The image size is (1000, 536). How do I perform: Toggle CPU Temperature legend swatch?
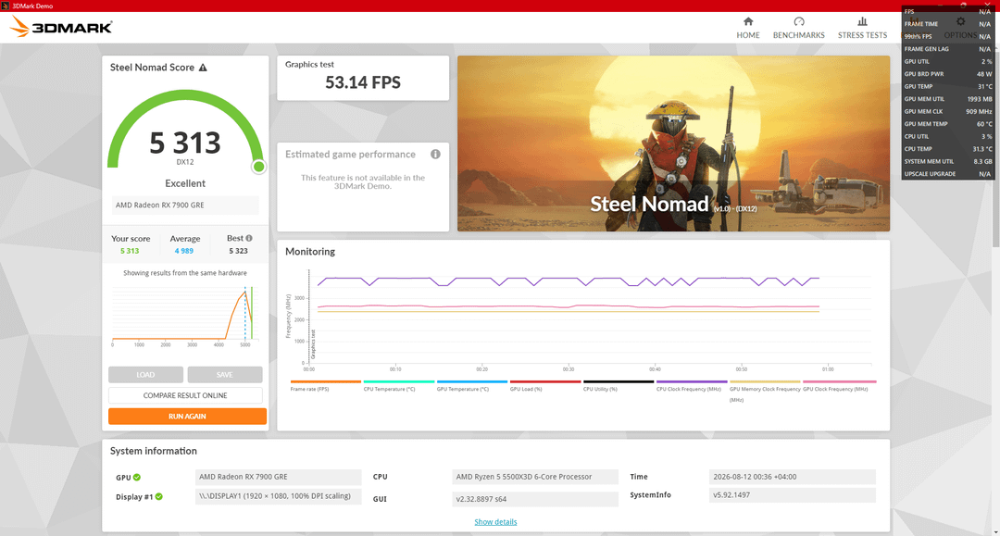point(398,381)
